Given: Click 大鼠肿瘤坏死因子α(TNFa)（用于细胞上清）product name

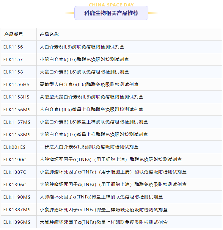Looking at the screenshot, I should point(113,184).
